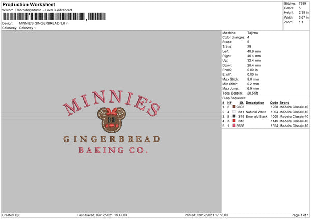Click the 'St.' column header
The image size is (311, 219).
tap(242, 103)
